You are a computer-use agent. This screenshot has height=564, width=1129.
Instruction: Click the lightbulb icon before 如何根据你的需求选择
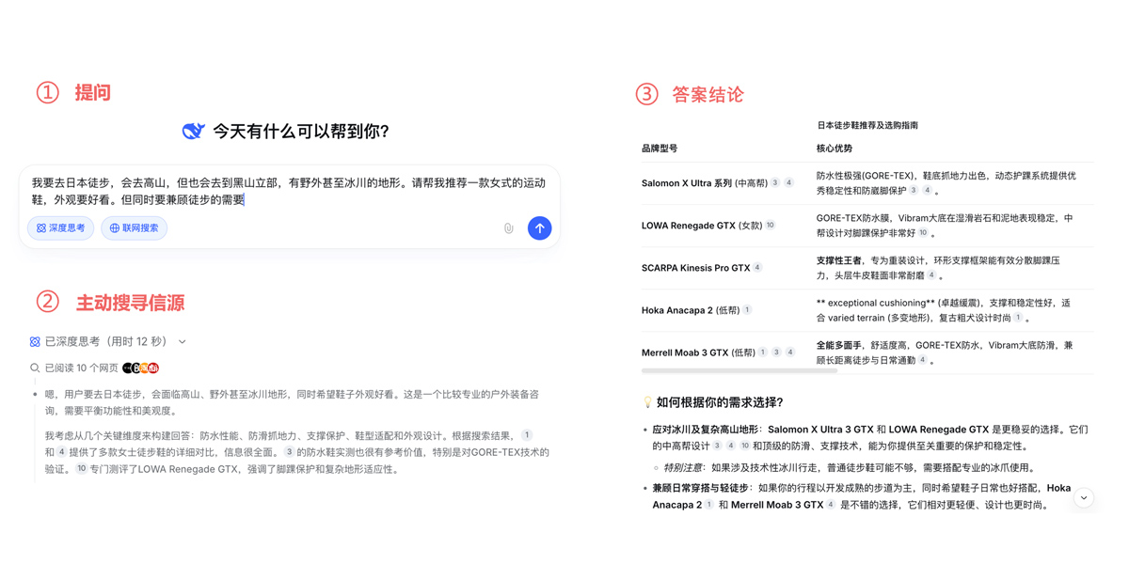coord(646,401)
